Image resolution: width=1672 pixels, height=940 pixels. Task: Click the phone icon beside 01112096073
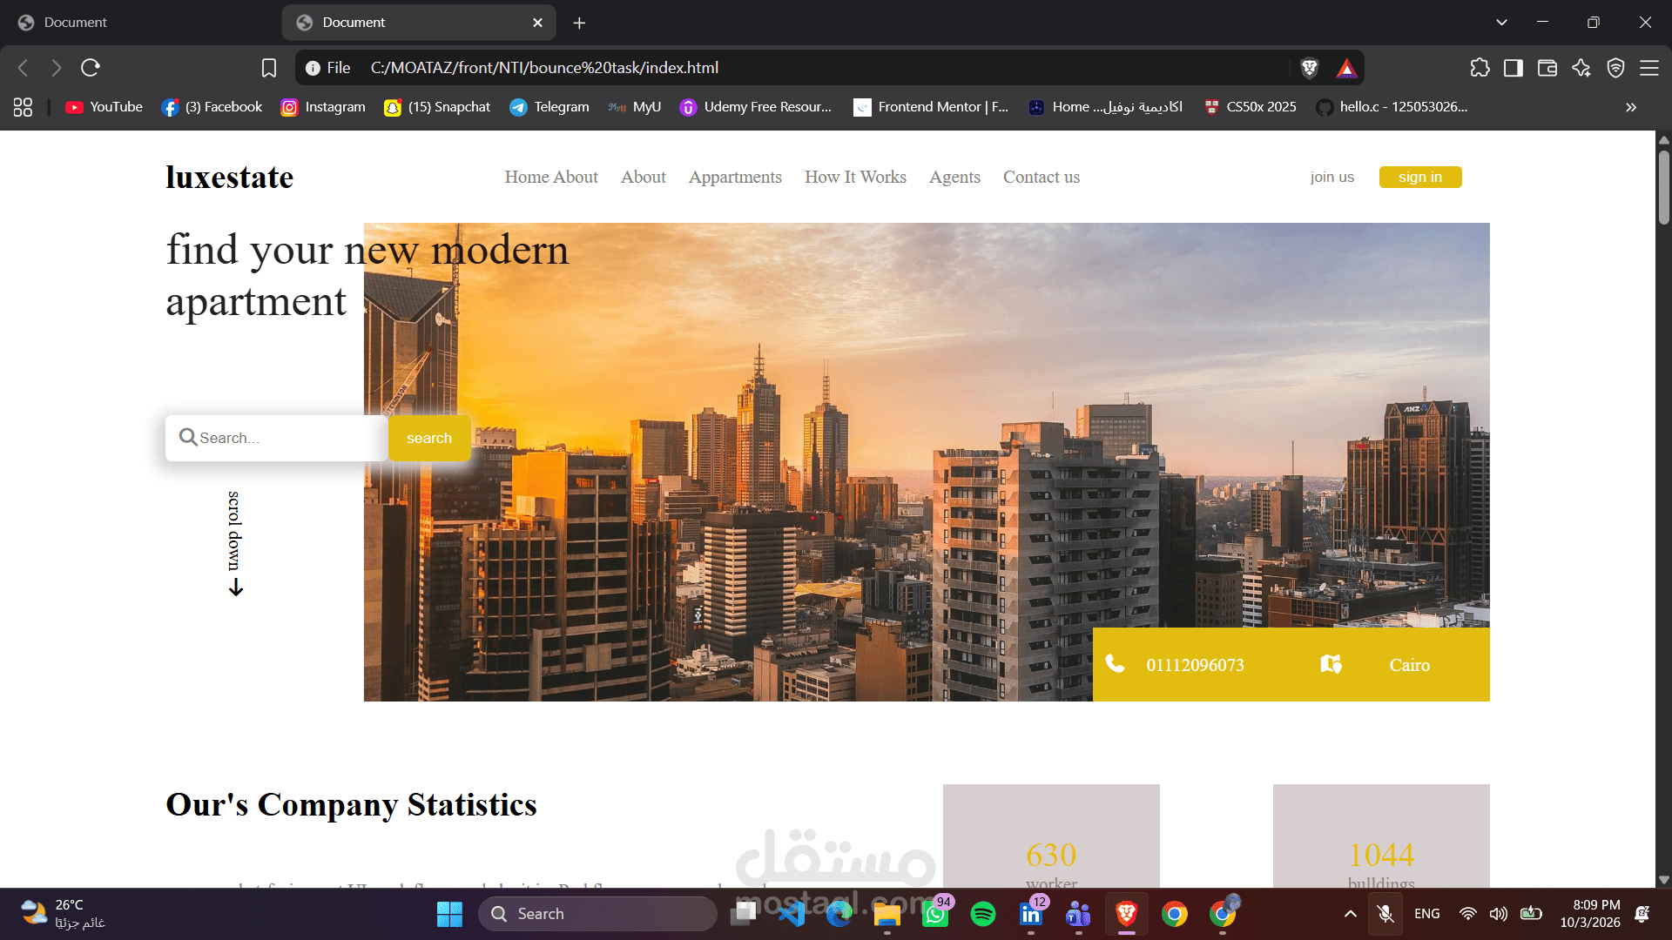pyautogui.click(x=1115, y=664)
